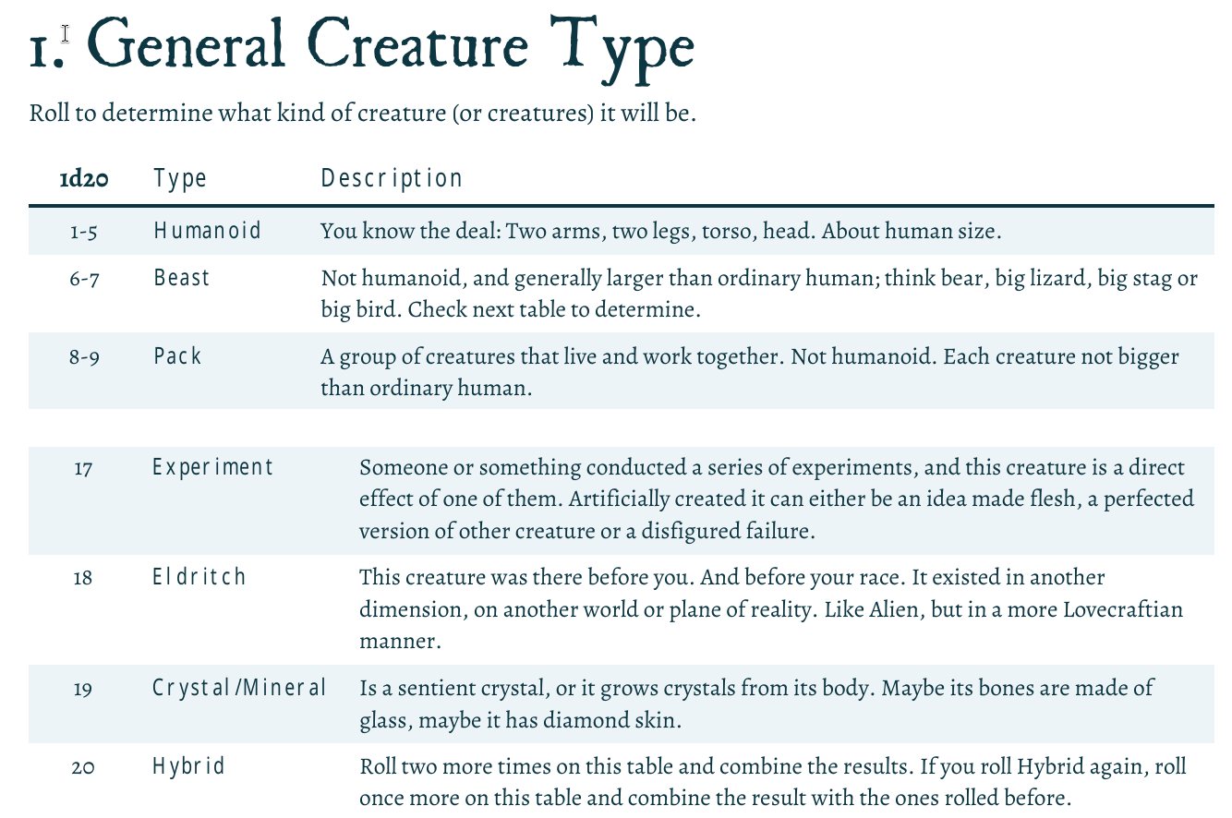Select the "Hybrid" type cell
Viewport: 1232px width, 818px height.
pos(188,766)
